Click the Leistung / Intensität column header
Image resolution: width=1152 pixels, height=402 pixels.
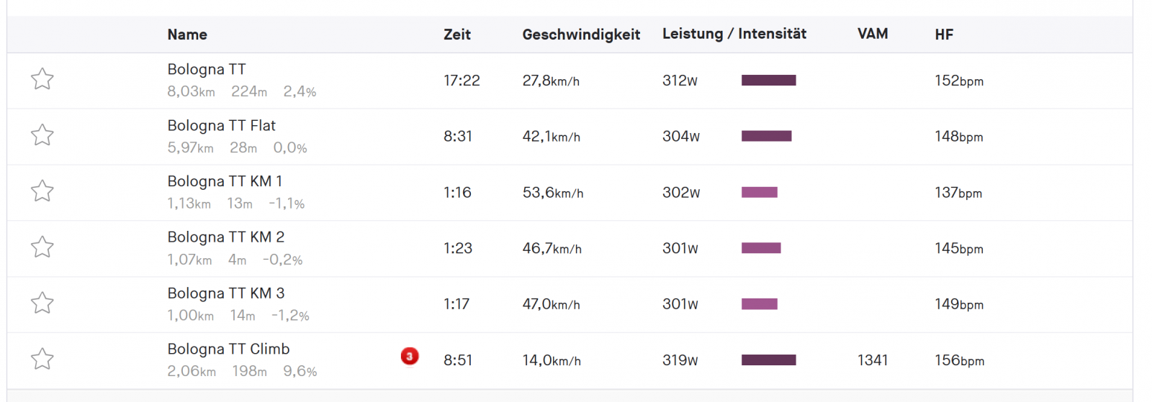click(x=734, y=34)
